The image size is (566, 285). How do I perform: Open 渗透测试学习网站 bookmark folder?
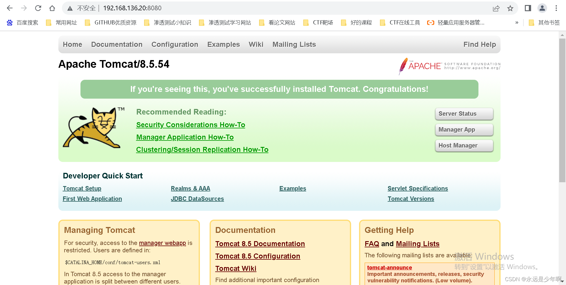click(225, 23)
